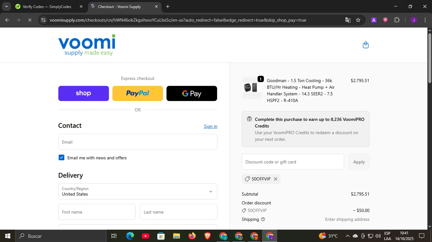
Task: Open the Chrome three-dot menu
Action: tap(425, 20)
